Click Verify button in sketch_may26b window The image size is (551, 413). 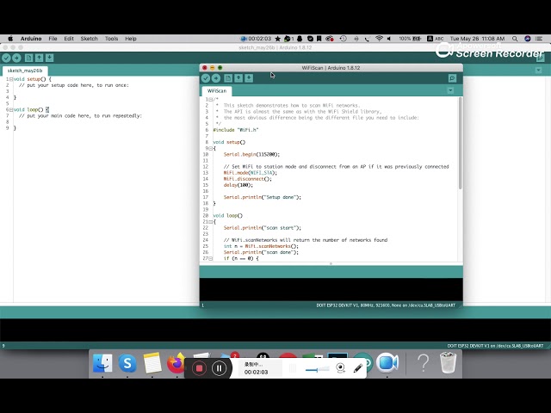point(6,59)
